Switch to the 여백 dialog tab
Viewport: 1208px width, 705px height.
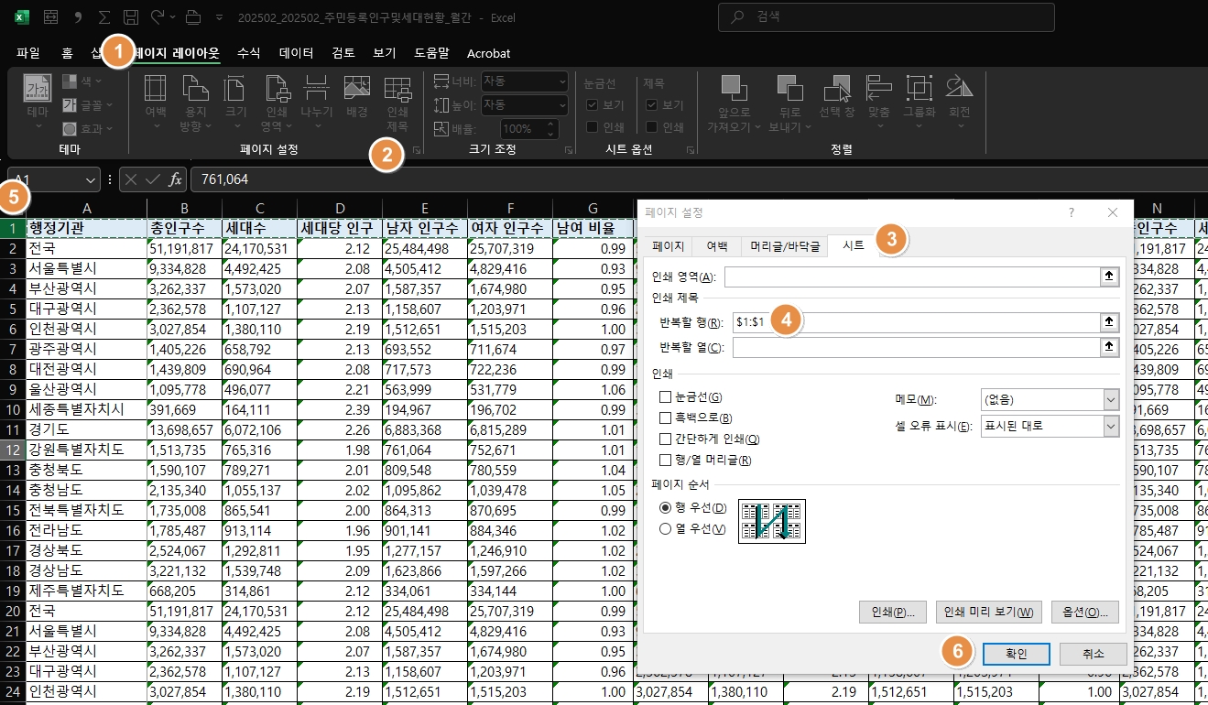click(x=716, y=246)
